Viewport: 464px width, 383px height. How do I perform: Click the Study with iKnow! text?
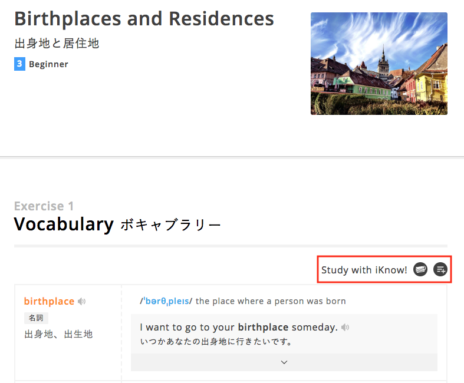(x=364, y=270)
